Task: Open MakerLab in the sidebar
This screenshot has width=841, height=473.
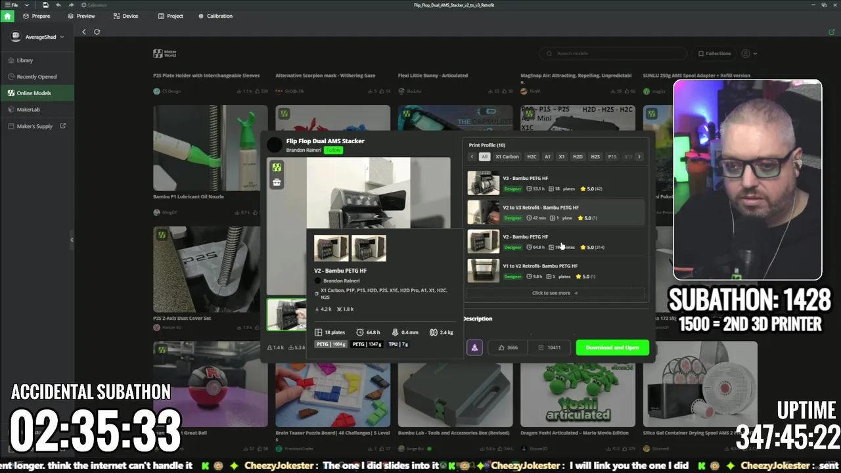Action: click(37, 109)
